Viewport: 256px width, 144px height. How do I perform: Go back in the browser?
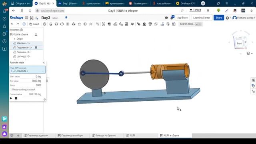pyautogui.click(x=13, y=11)
